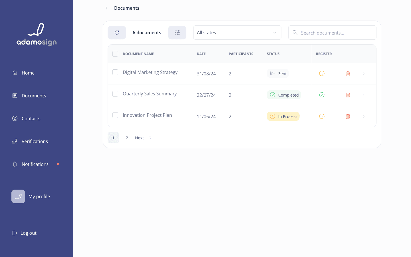Viewport: 411px width, 257px height.
Task: Open Home in the sidebar
Action: coord(23,73)
